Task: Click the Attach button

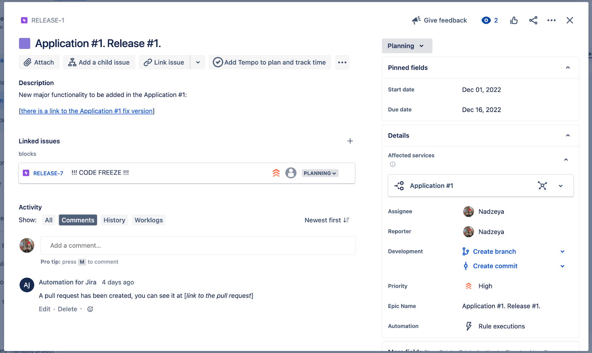Action: pyautogui.click(x=39, y=62)
